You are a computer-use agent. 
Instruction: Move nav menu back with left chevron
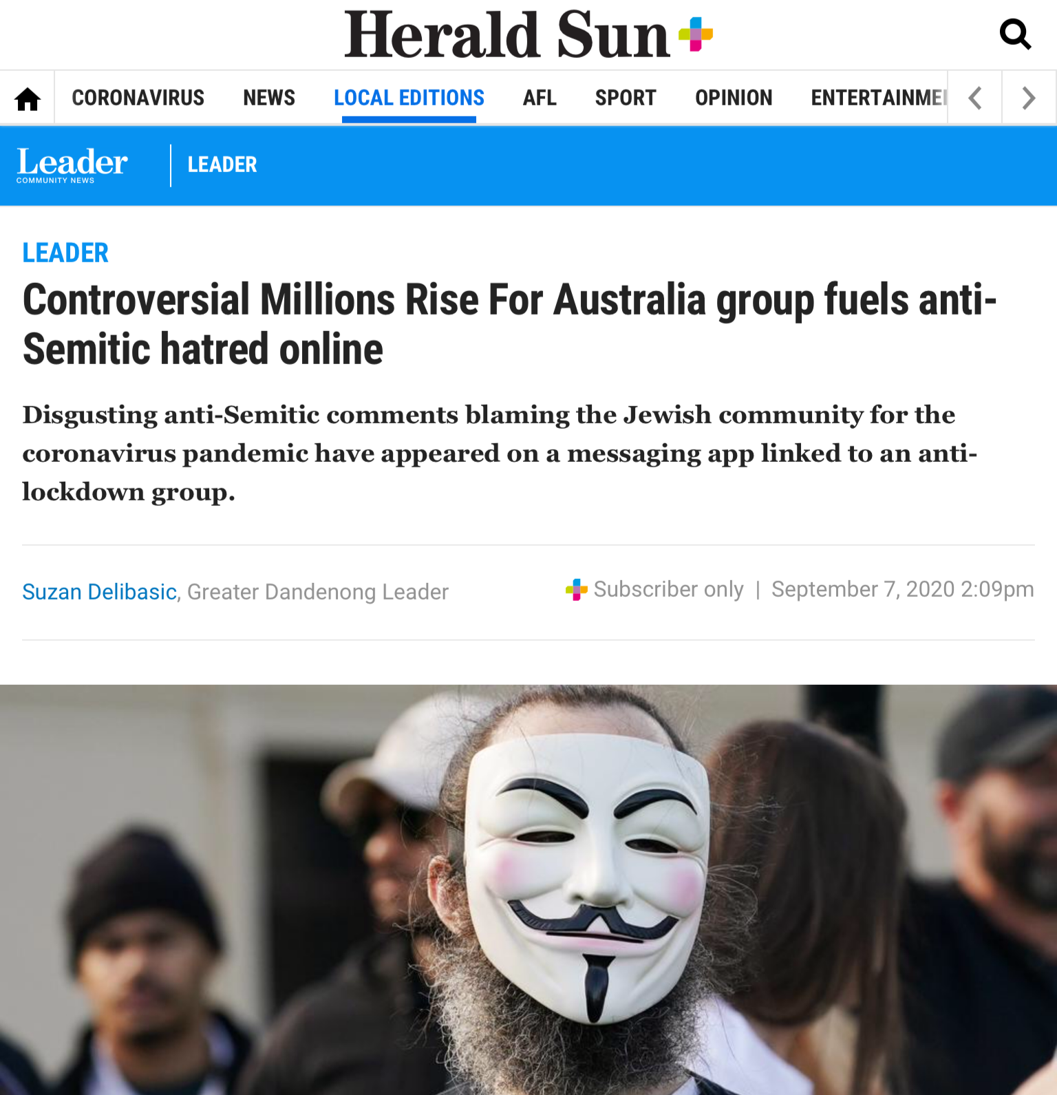(x=974, y=98)
